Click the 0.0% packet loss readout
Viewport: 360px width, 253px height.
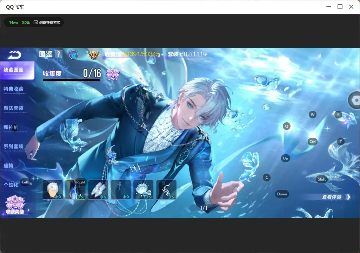pyautogui.click(x=26, y=22)
